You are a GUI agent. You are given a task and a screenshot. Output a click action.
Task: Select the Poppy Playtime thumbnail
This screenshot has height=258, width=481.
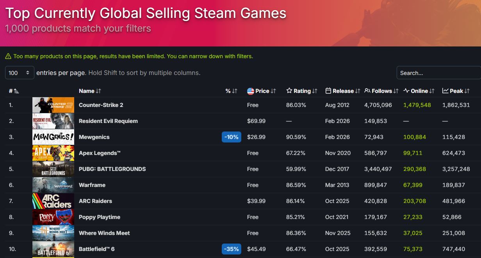[x=53, y=217]
